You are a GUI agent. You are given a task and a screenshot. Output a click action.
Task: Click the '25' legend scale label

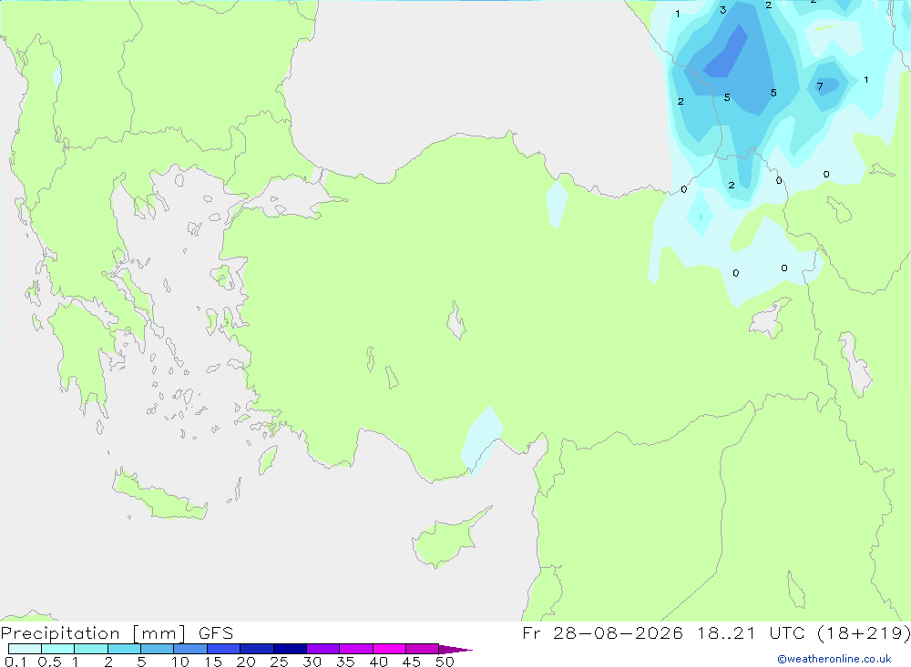click(x=279, y=662)
